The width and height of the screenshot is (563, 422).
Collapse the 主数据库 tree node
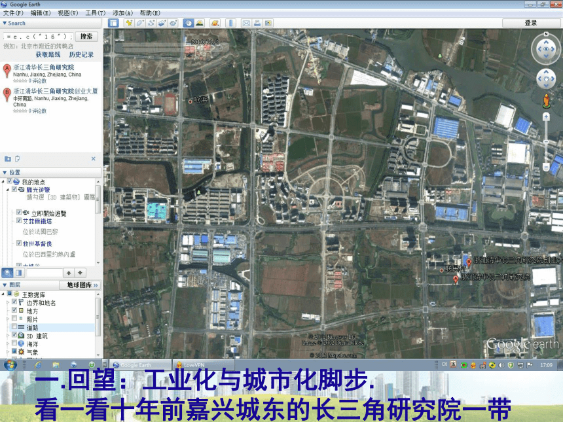coord(3,294)
